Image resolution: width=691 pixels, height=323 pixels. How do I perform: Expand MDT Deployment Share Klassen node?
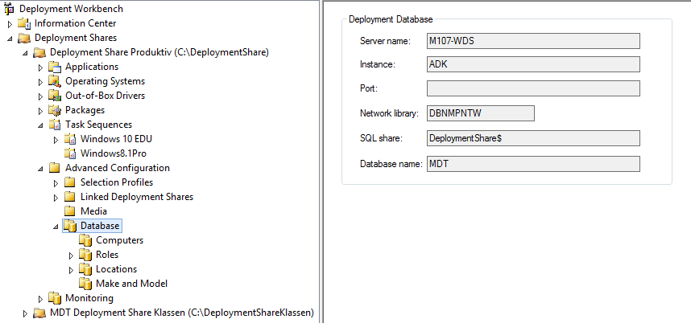25,313
